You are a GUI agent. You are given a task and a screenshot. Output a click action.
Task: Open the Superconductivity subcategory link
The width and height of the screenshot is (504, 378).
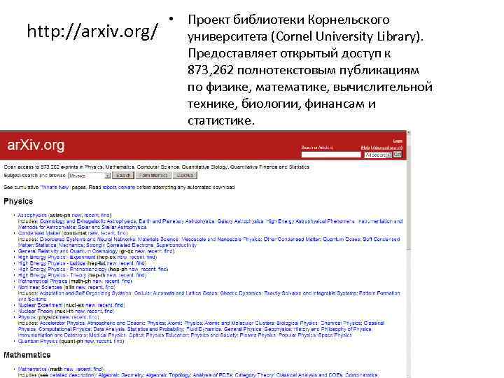point(176,245)
